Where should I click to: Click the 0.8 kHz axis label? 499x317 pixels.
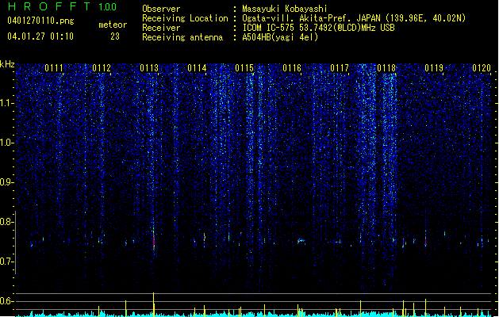coord(6,222)
